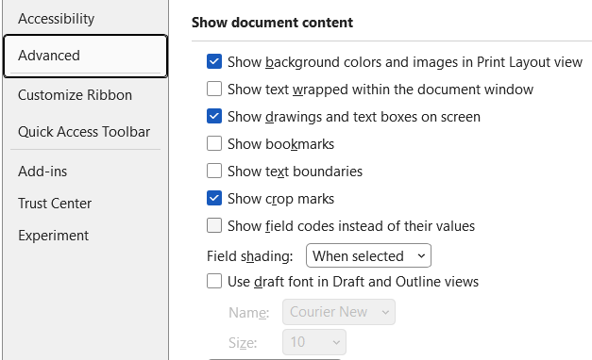Select the Advanced options category
This screenshot has height=360, width=592.
click(x=86, y=56)
